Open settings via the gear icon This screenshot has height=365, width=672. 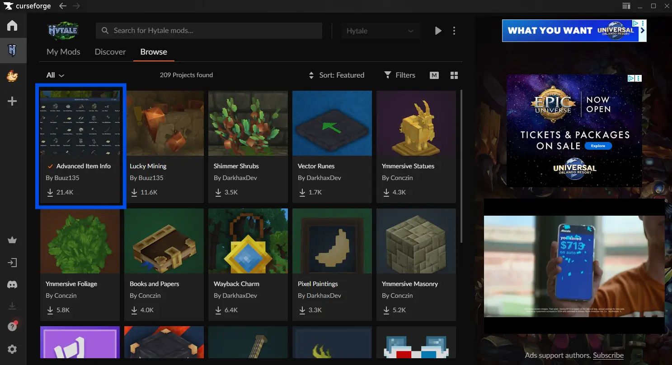(12, 349)
